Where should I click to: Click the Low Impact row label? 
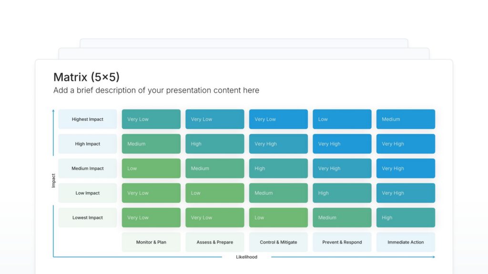[x=88, y=193]
